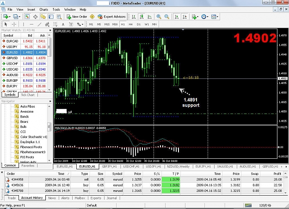The height and width of the screenshot is (209, 289).
Task: Zoom out on the chart
Action: tap(167, 17)
